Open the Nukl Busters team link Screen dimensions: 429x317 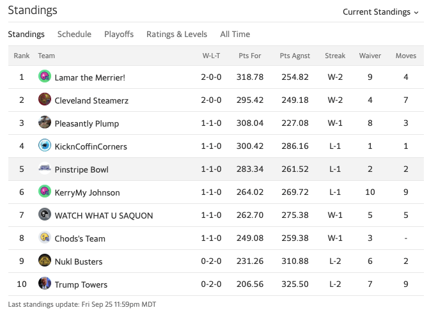[x=79, y=261]
